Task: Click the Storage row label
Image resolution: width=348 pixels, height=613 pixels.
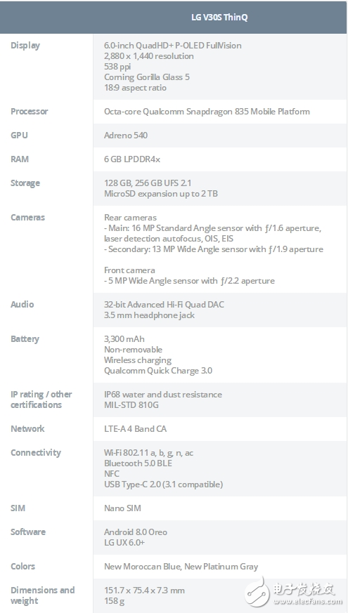Action: (25, 183)
